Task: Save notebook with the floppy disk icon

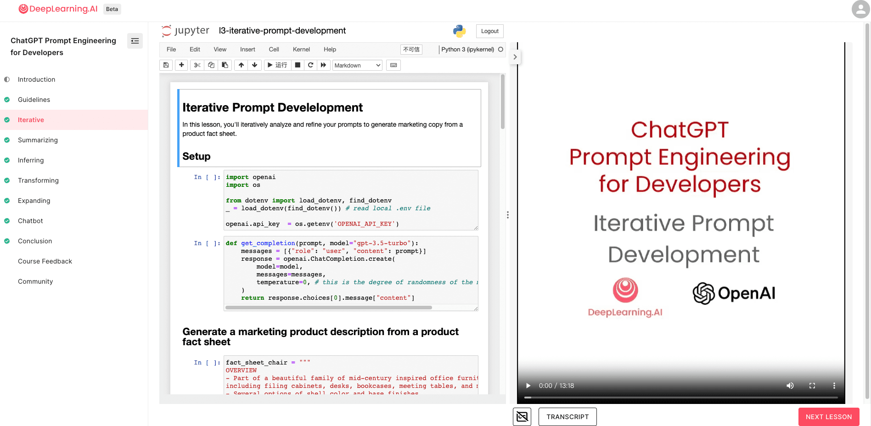Action: [166, 65]
